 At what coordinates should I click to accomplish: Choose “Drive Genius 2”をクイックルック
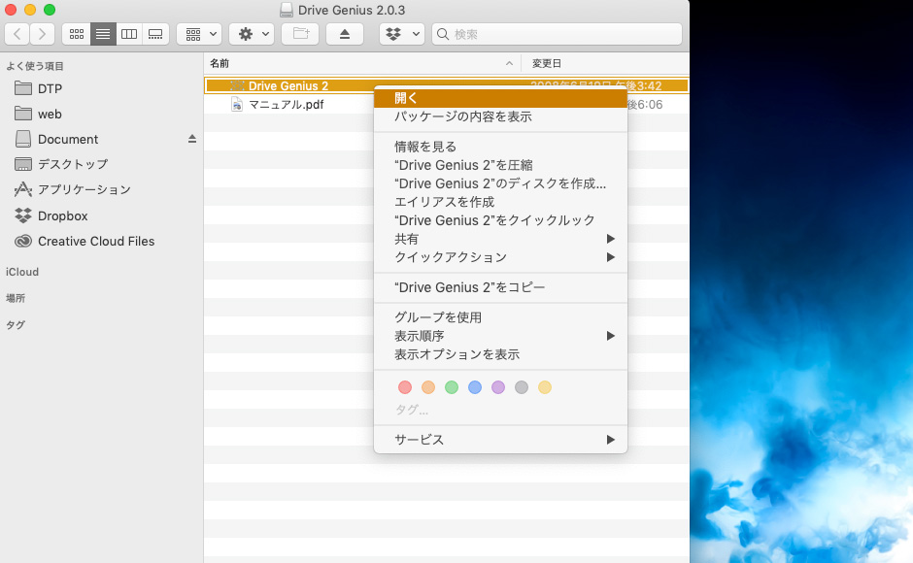501,220
